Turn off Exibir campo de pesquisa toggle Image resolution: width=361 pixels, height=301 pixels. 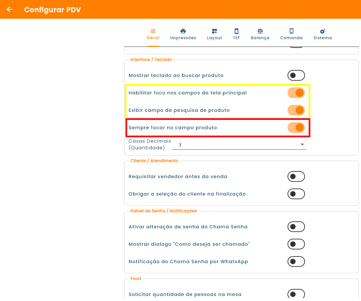296,110
